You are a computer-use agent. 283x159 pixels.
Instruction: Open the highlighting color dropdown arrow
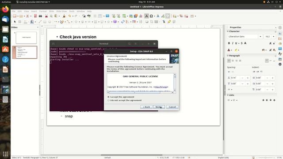[239, 50]
